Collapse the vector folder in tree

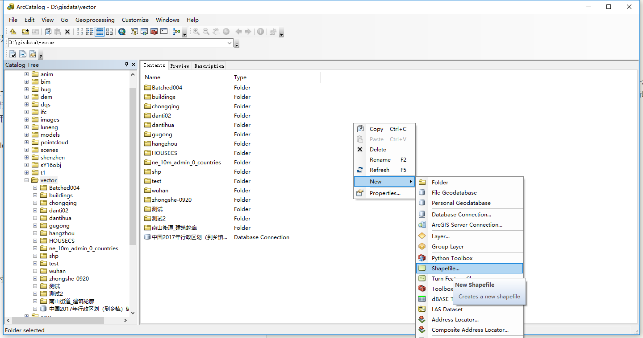pos(26,180)
